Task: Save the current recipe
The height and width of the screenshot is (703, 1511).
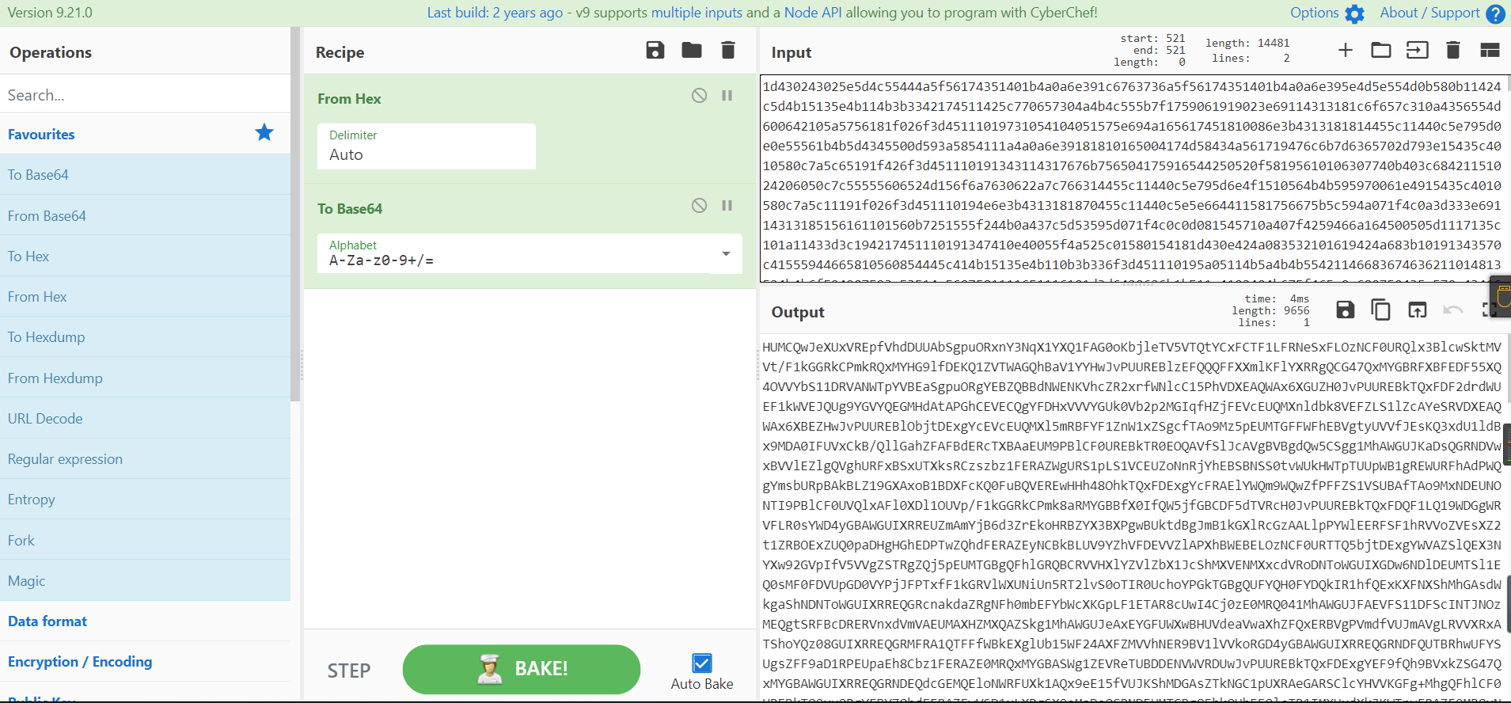Action: (655, 51)
